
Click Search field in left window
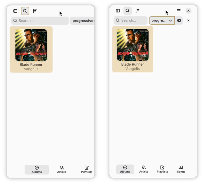[x=40, y=21]
